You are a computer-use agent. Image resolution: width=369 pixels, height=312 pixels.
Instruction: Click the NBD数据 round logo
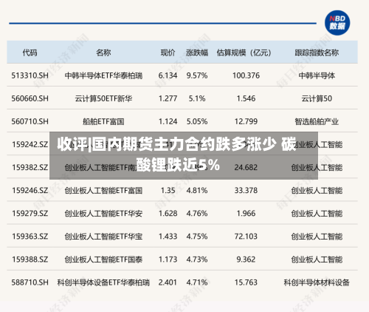(337, 23)
